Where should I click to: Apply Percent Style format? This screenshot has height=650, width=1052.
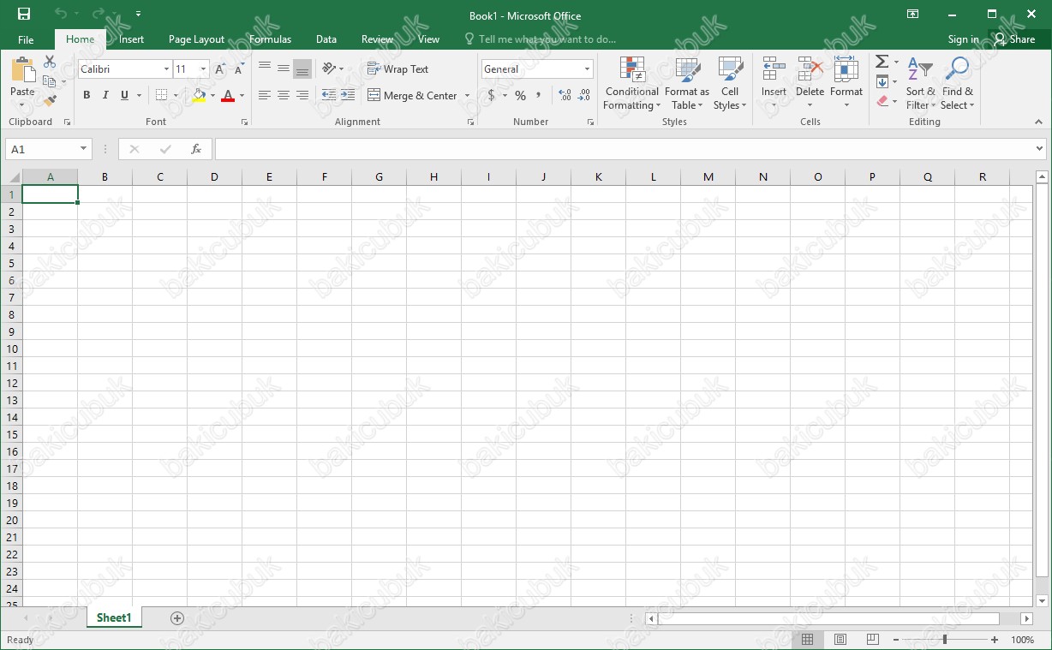[x=520, y=95]
